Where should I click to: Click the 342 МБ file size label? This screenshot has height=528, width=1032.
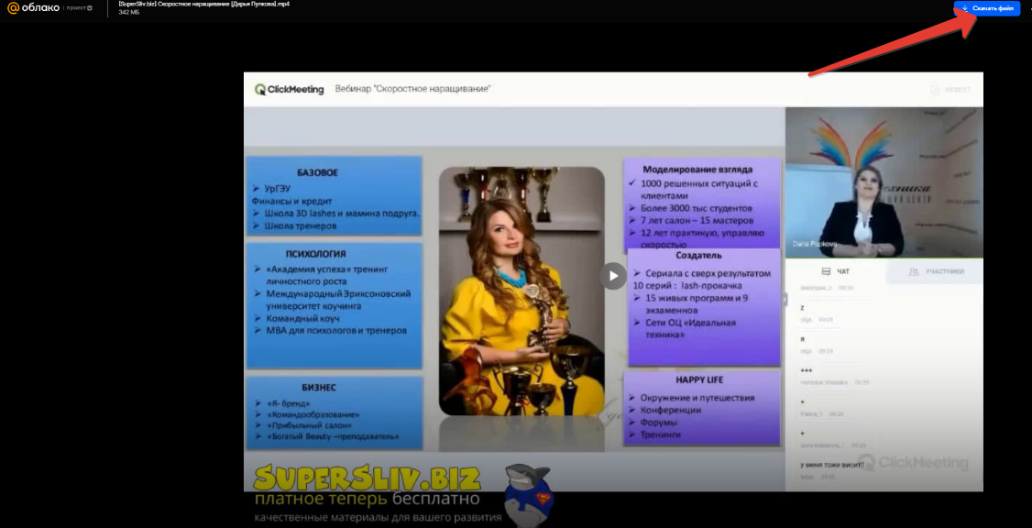click(129, 12)
